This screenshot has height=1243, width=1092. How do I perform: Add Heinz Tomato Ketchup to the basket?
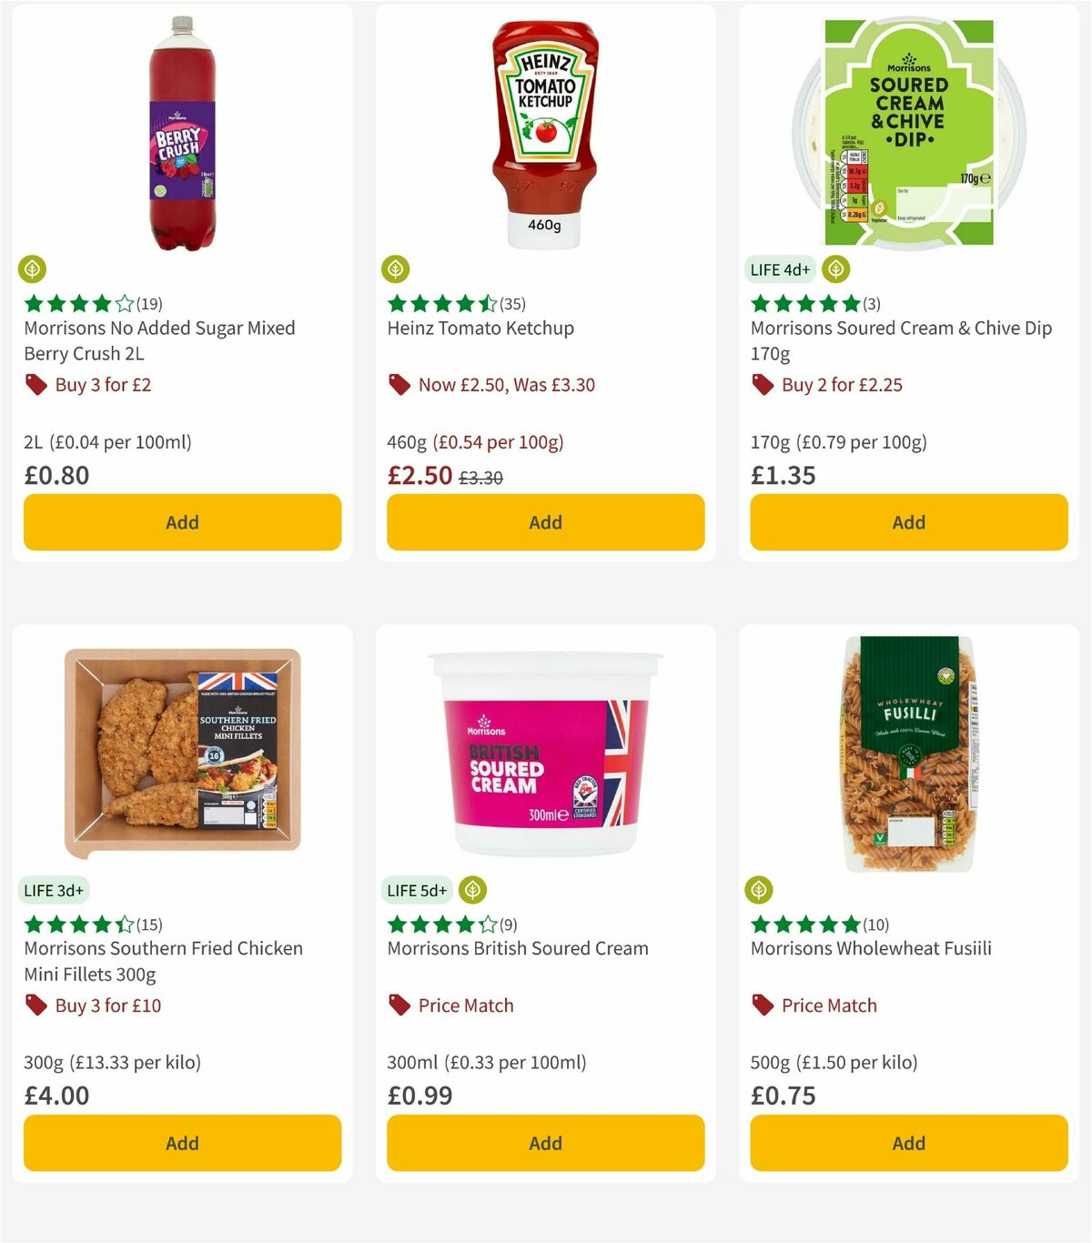click(x=544, y=522)
